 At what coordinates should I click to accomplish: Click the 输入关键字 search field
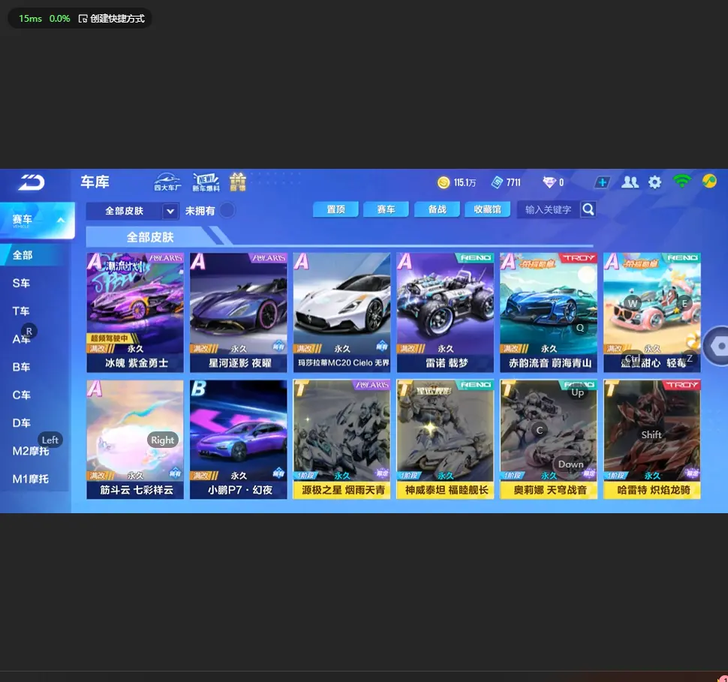click(549, 210)
